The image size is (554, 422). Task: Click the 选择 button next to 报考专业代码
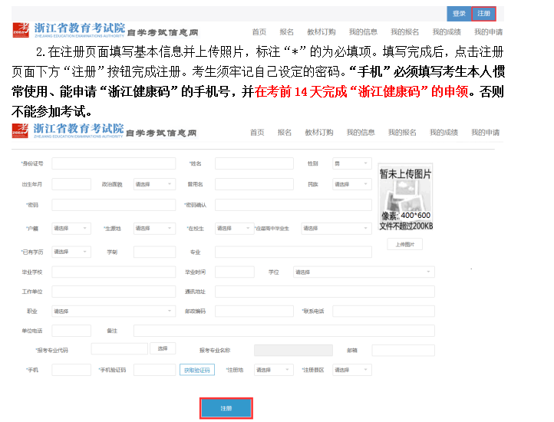163,348
